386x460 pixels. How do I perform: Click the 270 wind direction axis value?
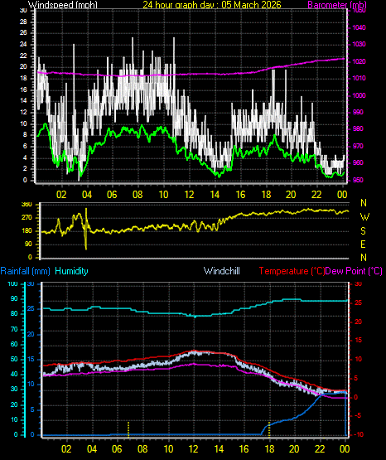tap(27, 218)
